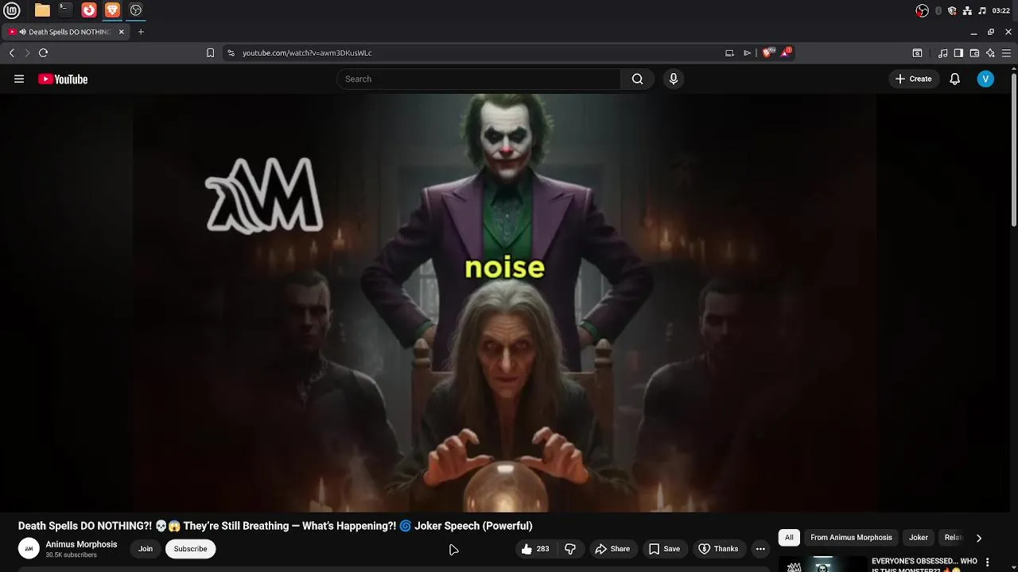Switch to Brave browser in taskbar

point(112,10)
